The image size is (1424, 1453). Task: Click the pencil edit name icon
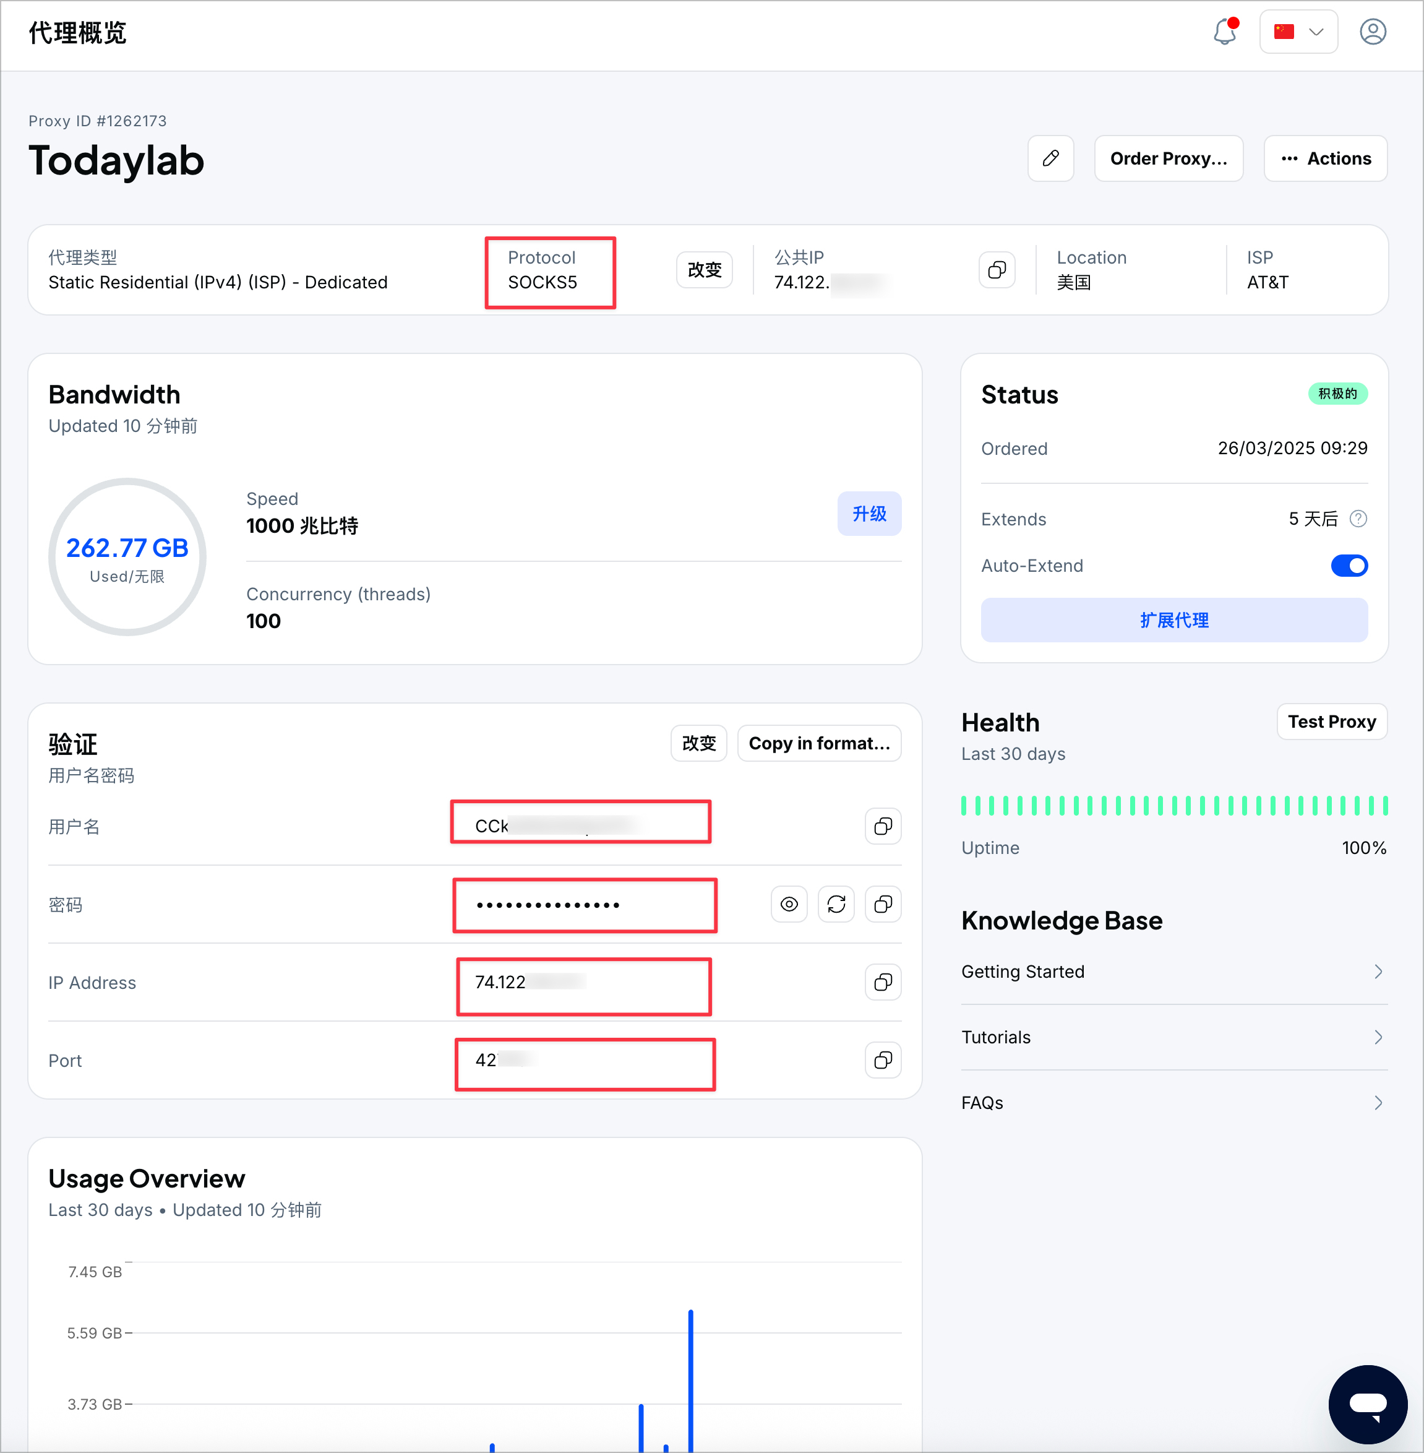click(1050, 158)
